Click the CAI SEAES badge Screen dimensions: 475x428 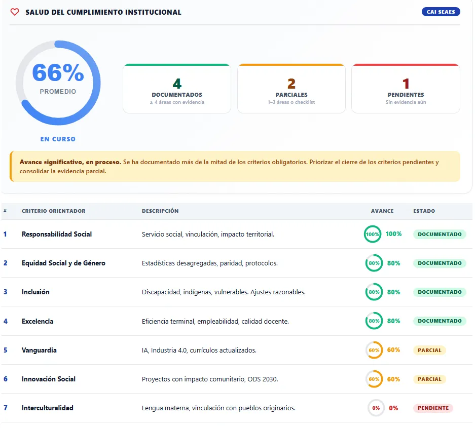pyautogui.click(x=441, y=12)
